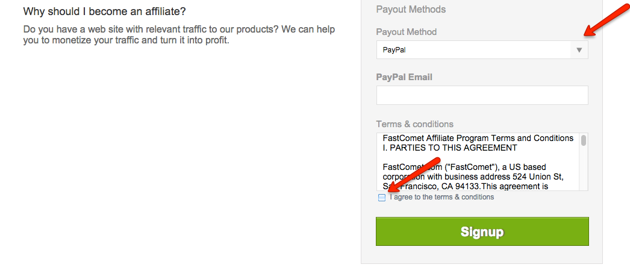This screenshot has height=273, width=630.
Task: Click the "I agree to the terms & conditions" label
Action: 441,197
